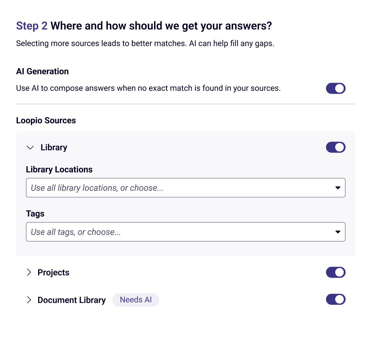The height and width of the screenshot is (340, 373).
Task: Open the Tags dropdown arrow
Action: click(337, 232)
